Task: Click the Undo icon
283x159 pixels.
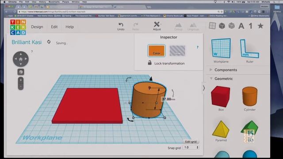Action: click(121, 26)
